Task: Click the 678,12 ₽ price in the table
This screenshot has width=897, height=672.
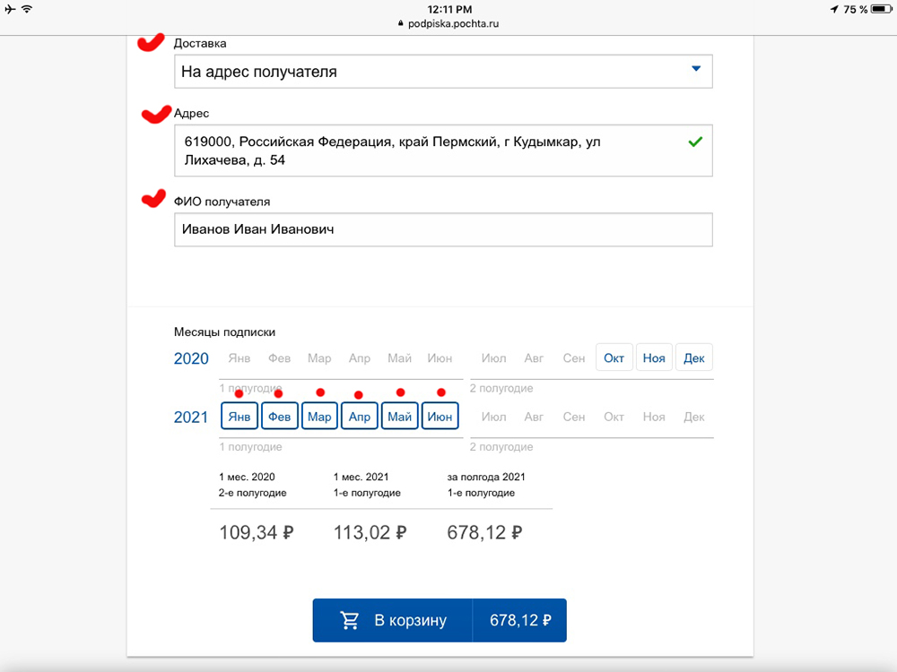Action: (x=484, y=532)
